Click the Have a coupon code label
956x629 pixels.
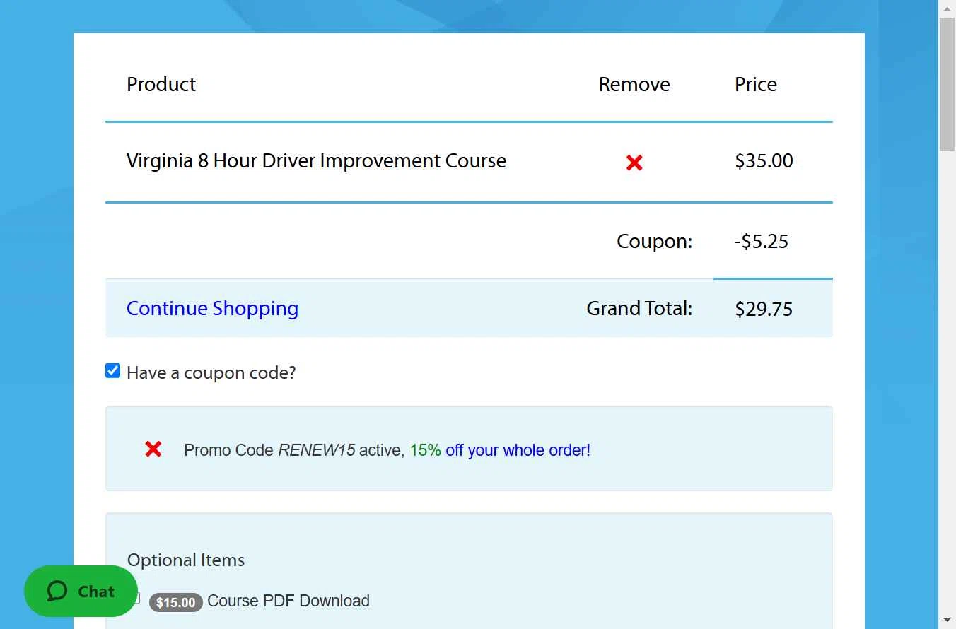point(211,373)
